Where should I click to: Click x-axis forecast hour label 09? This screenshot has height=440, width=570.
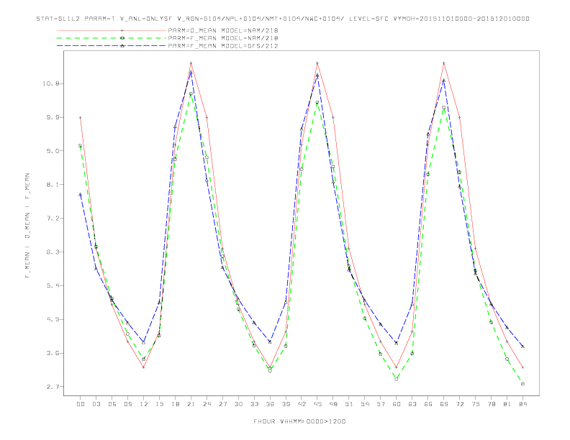pos(127,404)
